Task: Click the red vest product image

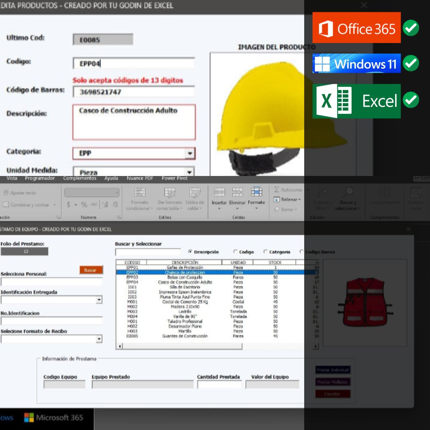Action: click(365, 302)
